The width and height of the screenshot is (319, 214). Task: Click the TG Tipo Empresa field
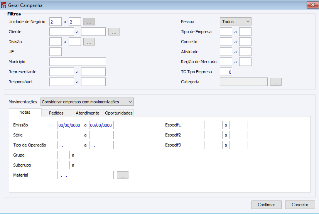pos(226,72)
